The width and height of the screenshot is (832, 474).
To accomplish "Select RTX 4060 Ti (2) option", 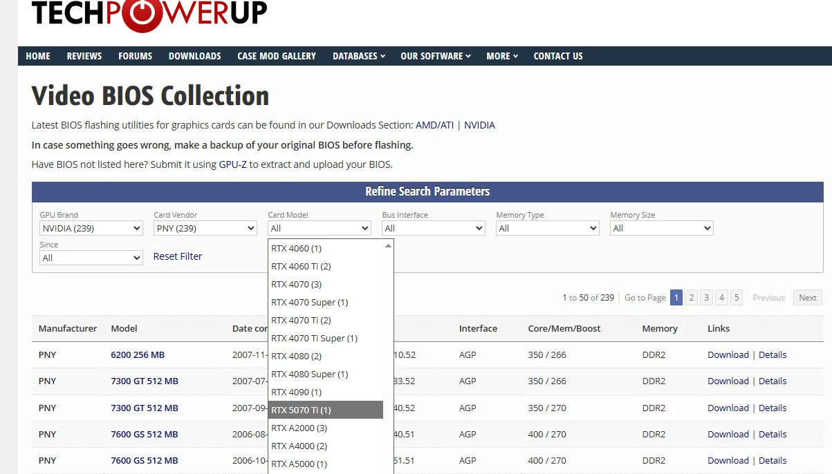I will [326, 266].
